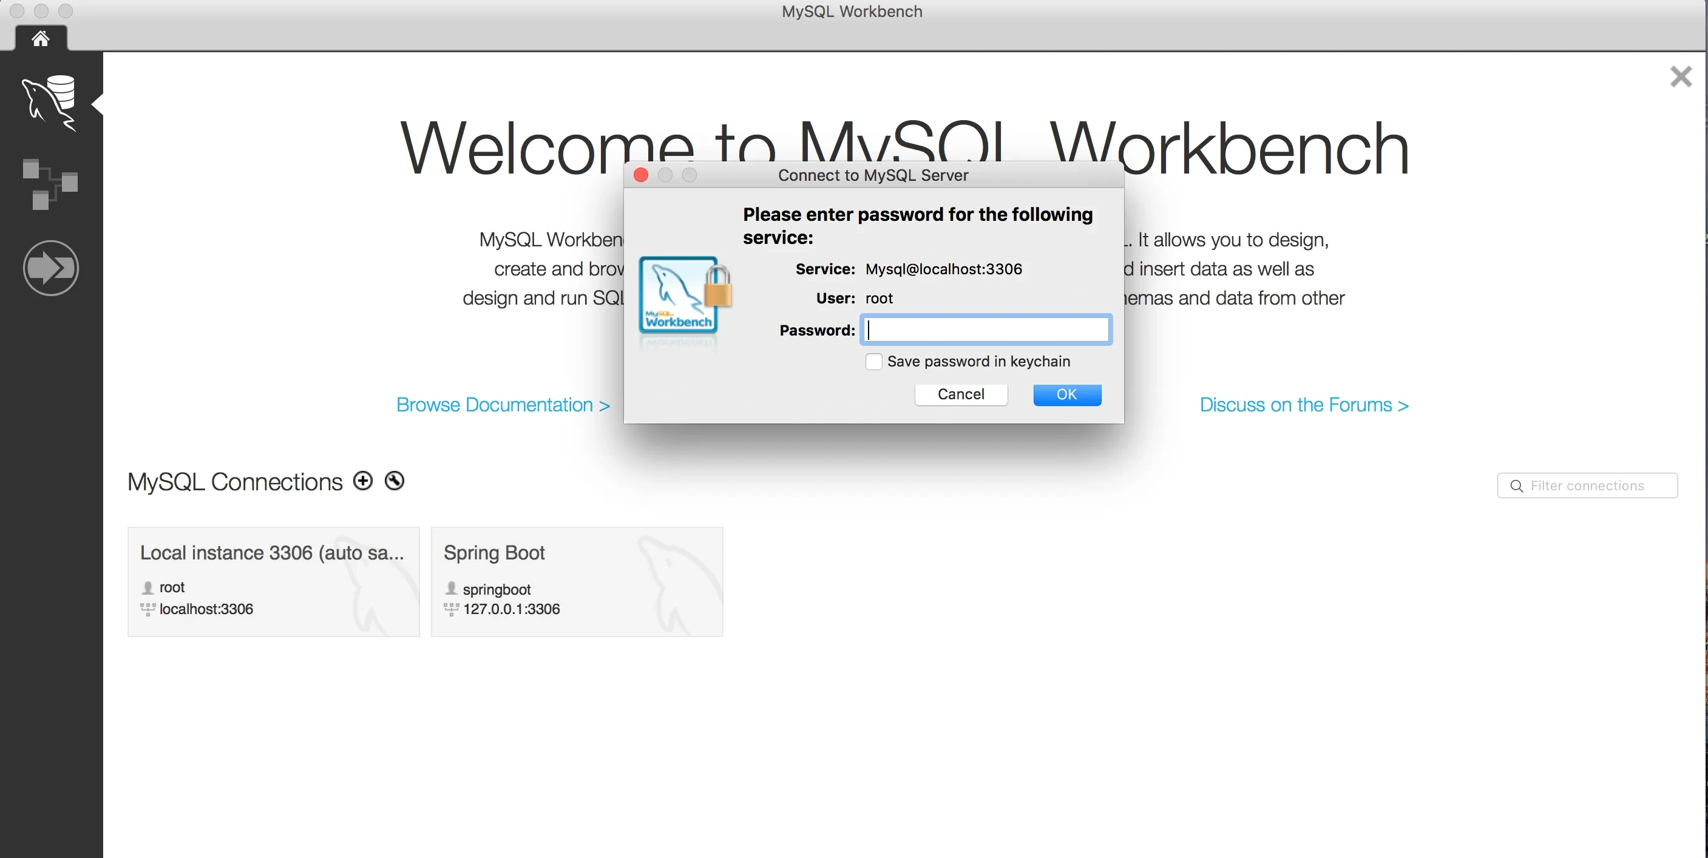Open the Spring Boot connection tile
1708x858 pixels.
[x=577, y=581]
